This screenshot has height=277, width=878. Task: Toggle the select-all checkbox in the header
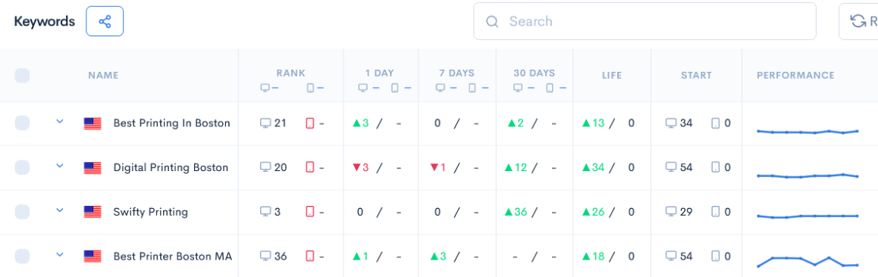click(x=22, y=76)
